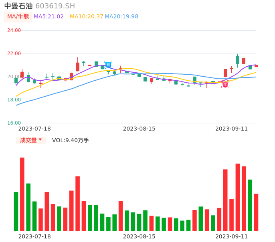Click the 16.00 price axis label
The height and width of the screenshot is (242, 275).
pos(14,123)
